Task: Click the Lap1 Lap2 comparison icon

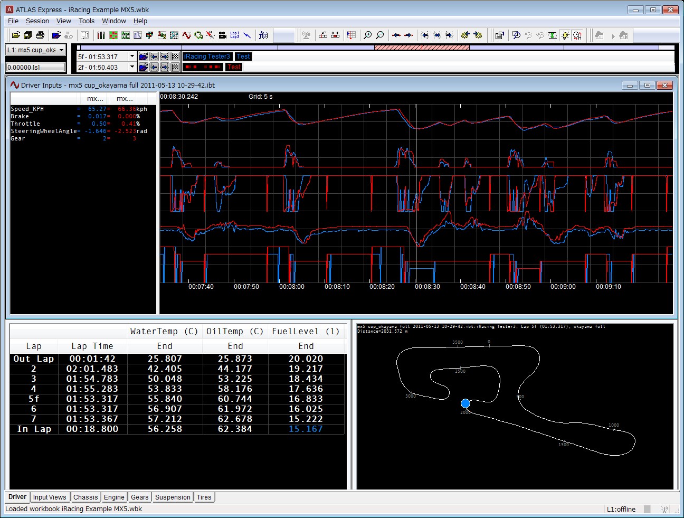Action: coord(234,35)
